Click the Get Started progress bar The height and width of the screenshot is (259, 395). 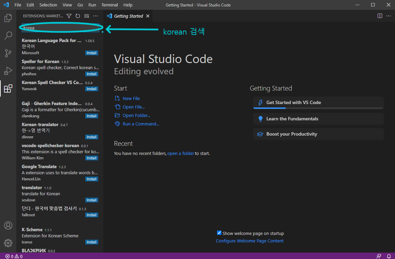(x=318, y=108)
